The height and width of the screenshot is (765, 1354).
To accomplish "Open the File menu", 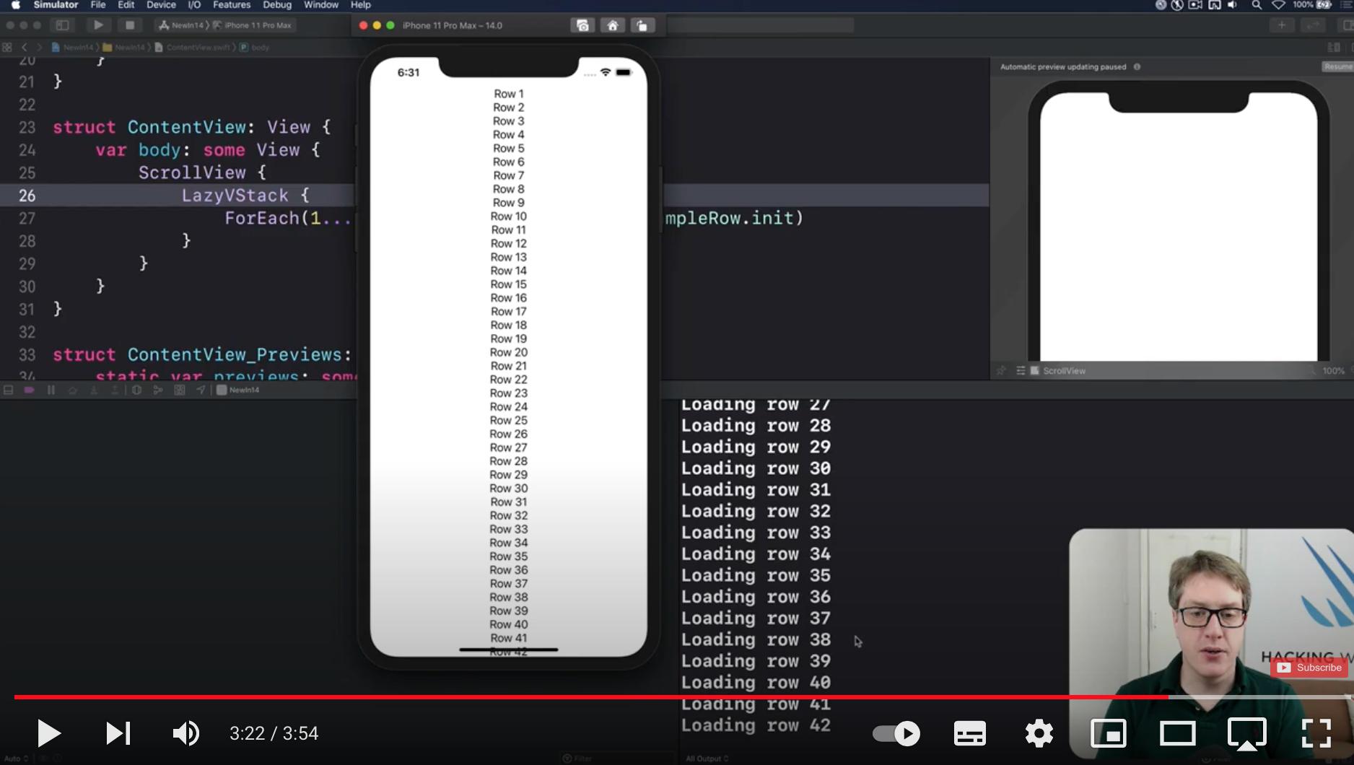I will pos(98,5).
